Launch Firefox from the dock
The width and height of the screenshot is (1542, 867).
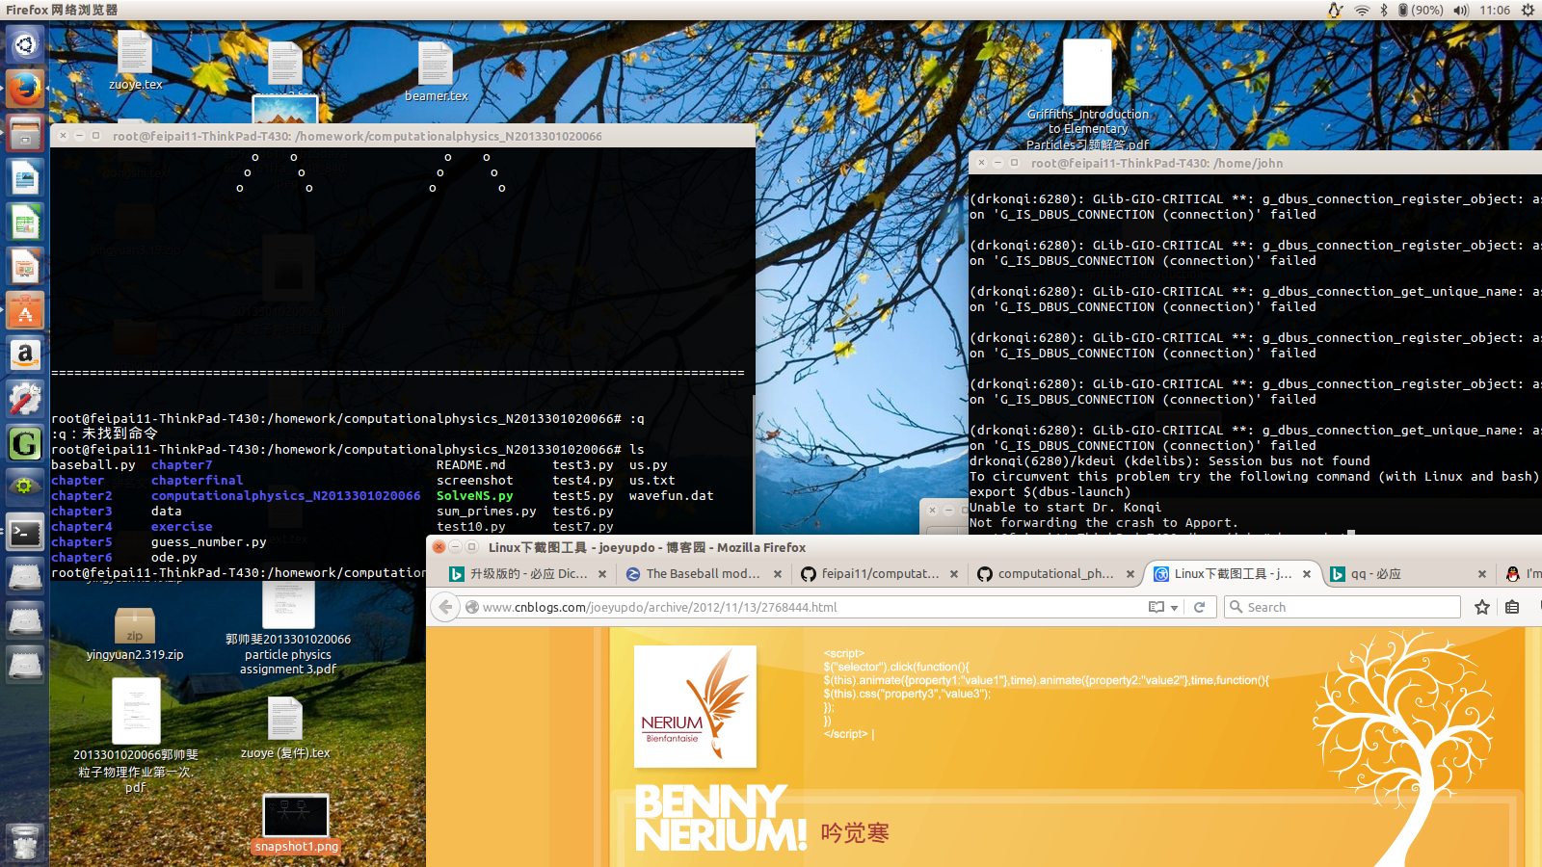[x=25, y=89]
